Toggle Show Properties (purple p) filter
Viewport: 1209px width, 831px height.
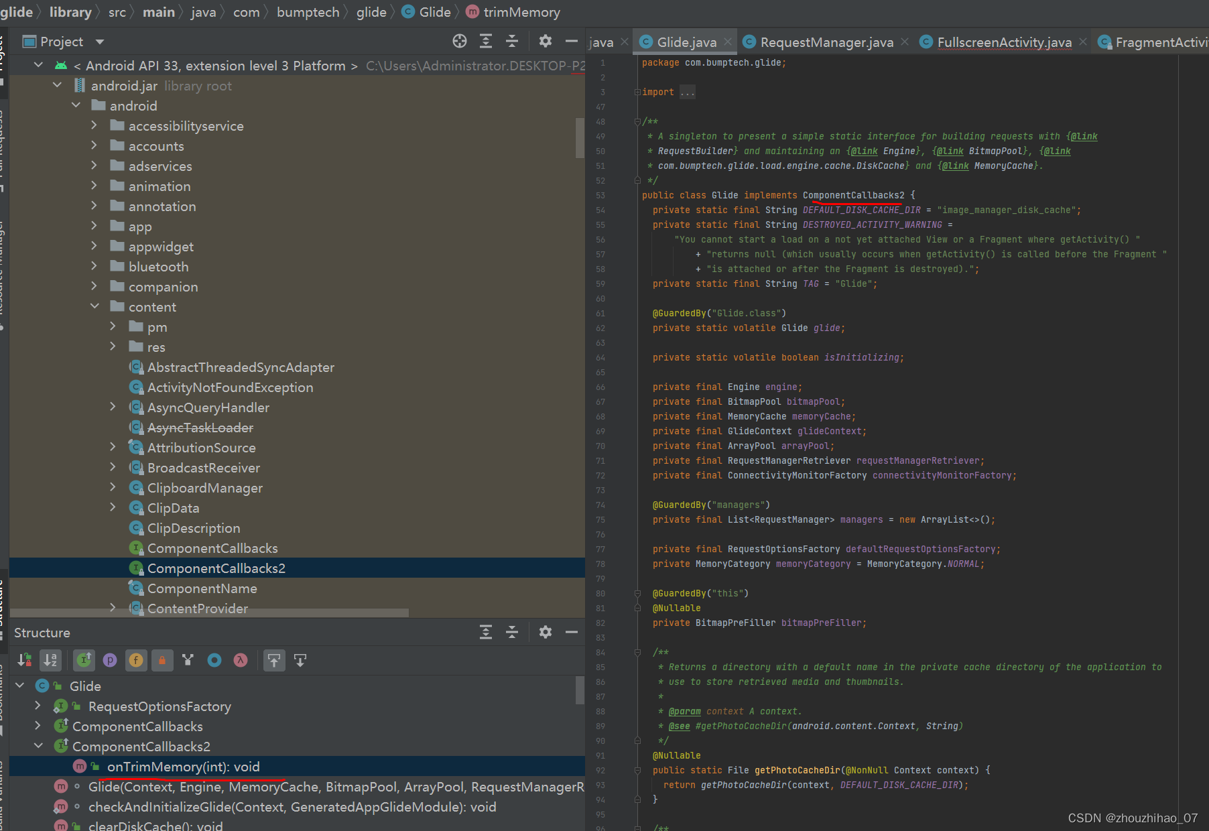[x=110, y=660]
